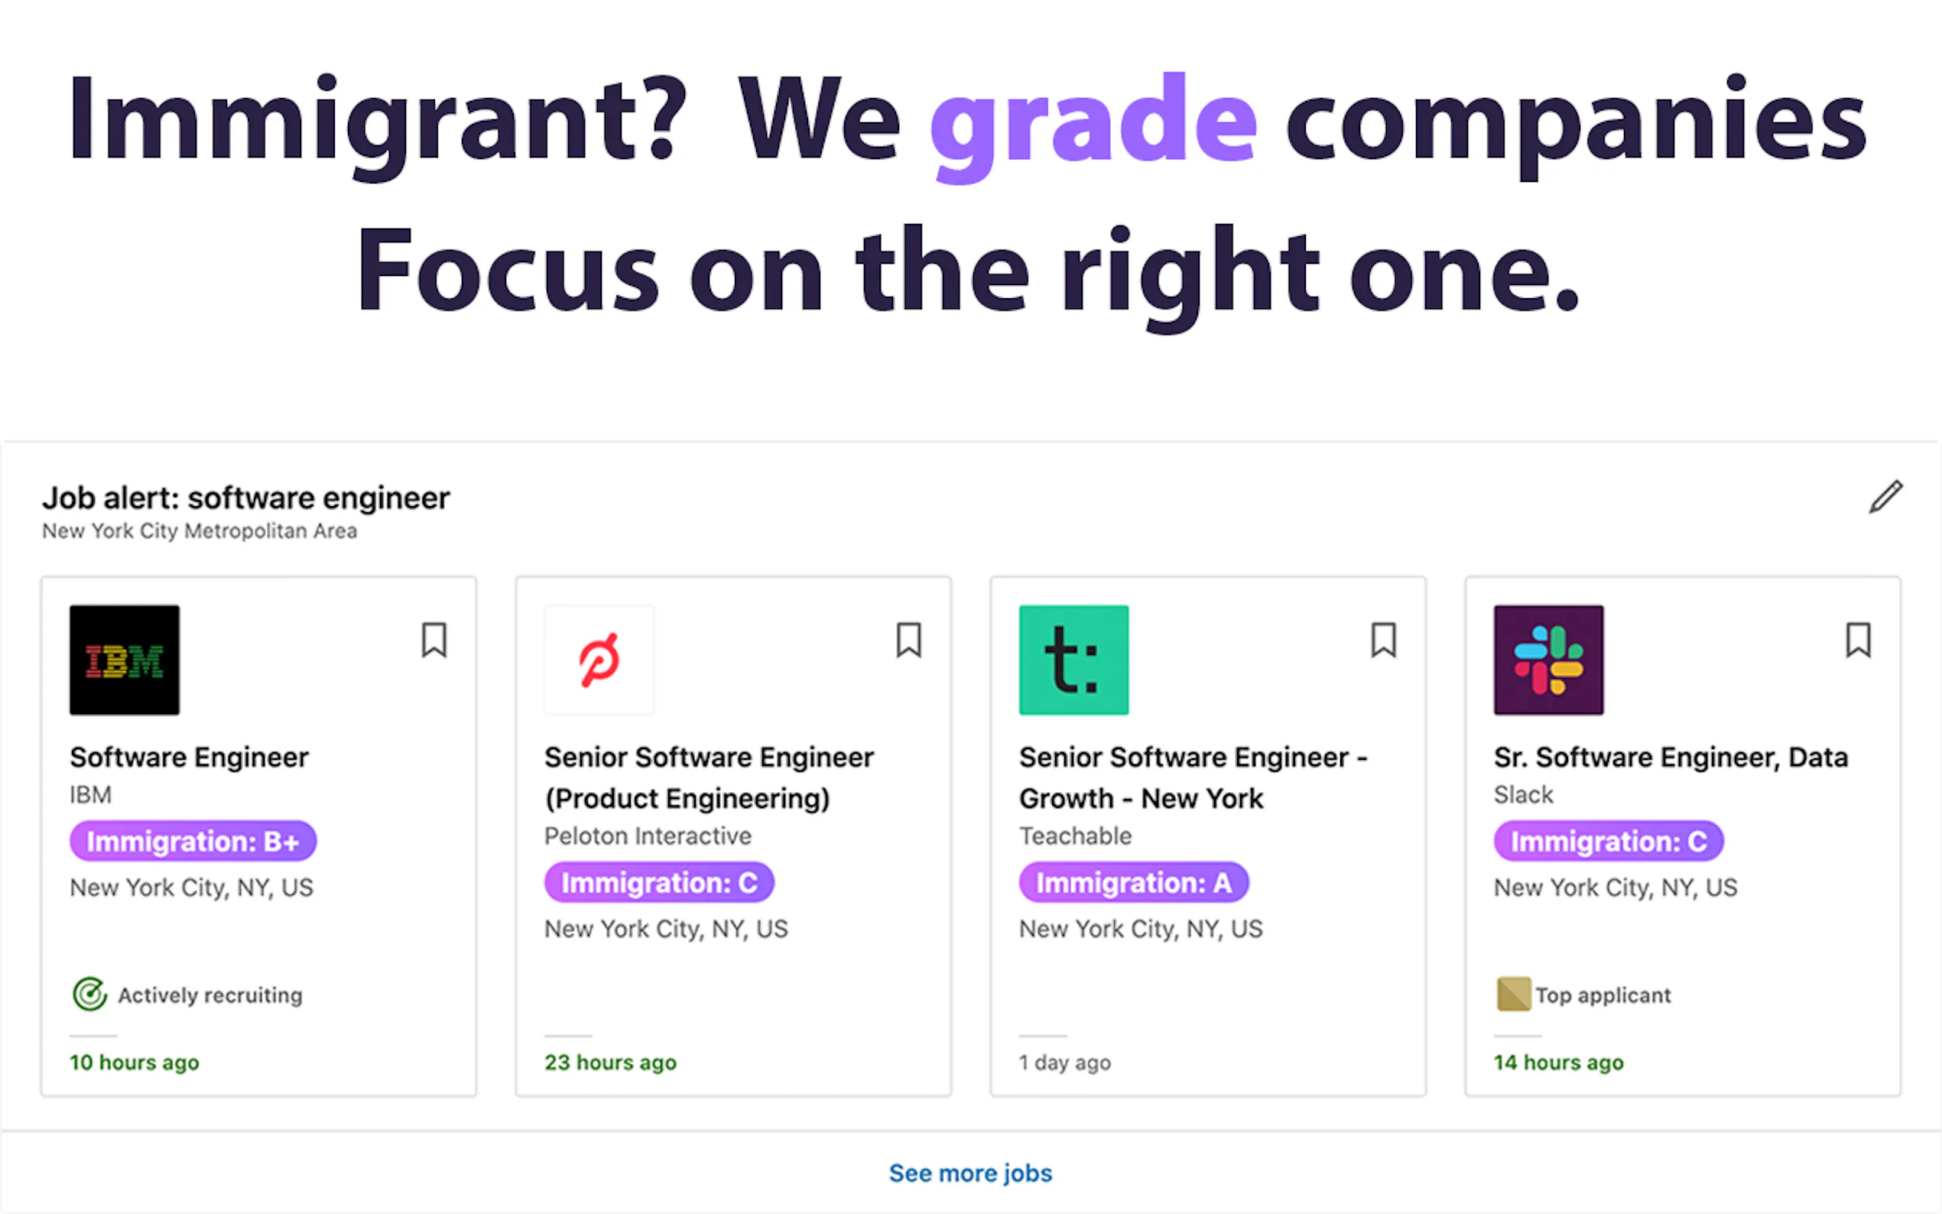1942x1214 pixels.
Task: Click the Top applicant gold badge icon
Action: 1513,994
